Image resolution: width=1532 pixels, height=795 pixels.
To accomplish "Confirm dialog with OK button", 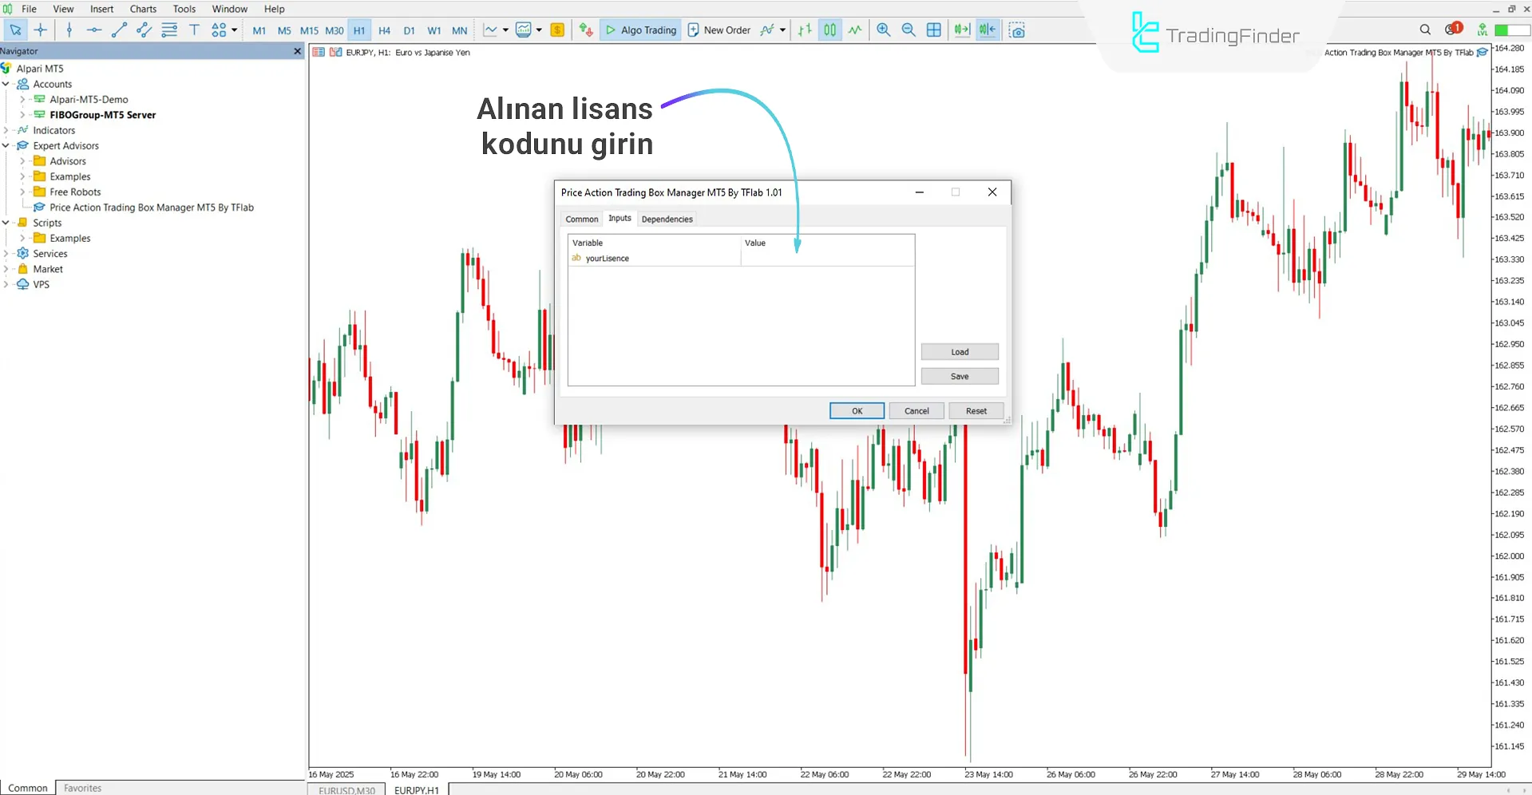I will pos(857,411).
